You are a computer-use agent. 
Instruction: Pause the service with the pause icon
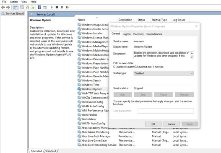tap(62, 7)
